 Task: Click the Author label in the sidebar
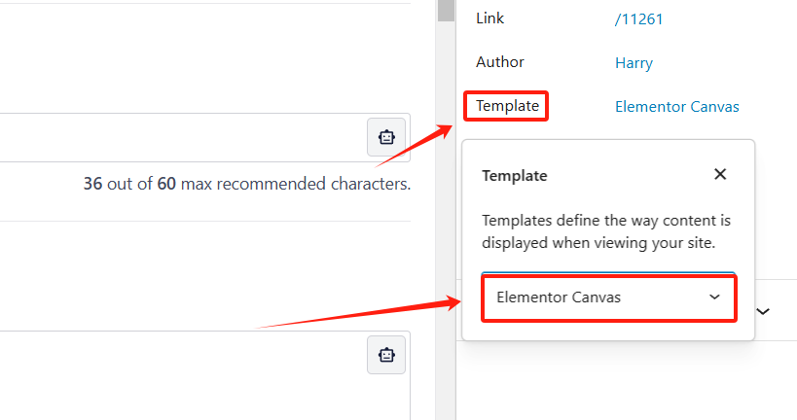pos(500,62)
